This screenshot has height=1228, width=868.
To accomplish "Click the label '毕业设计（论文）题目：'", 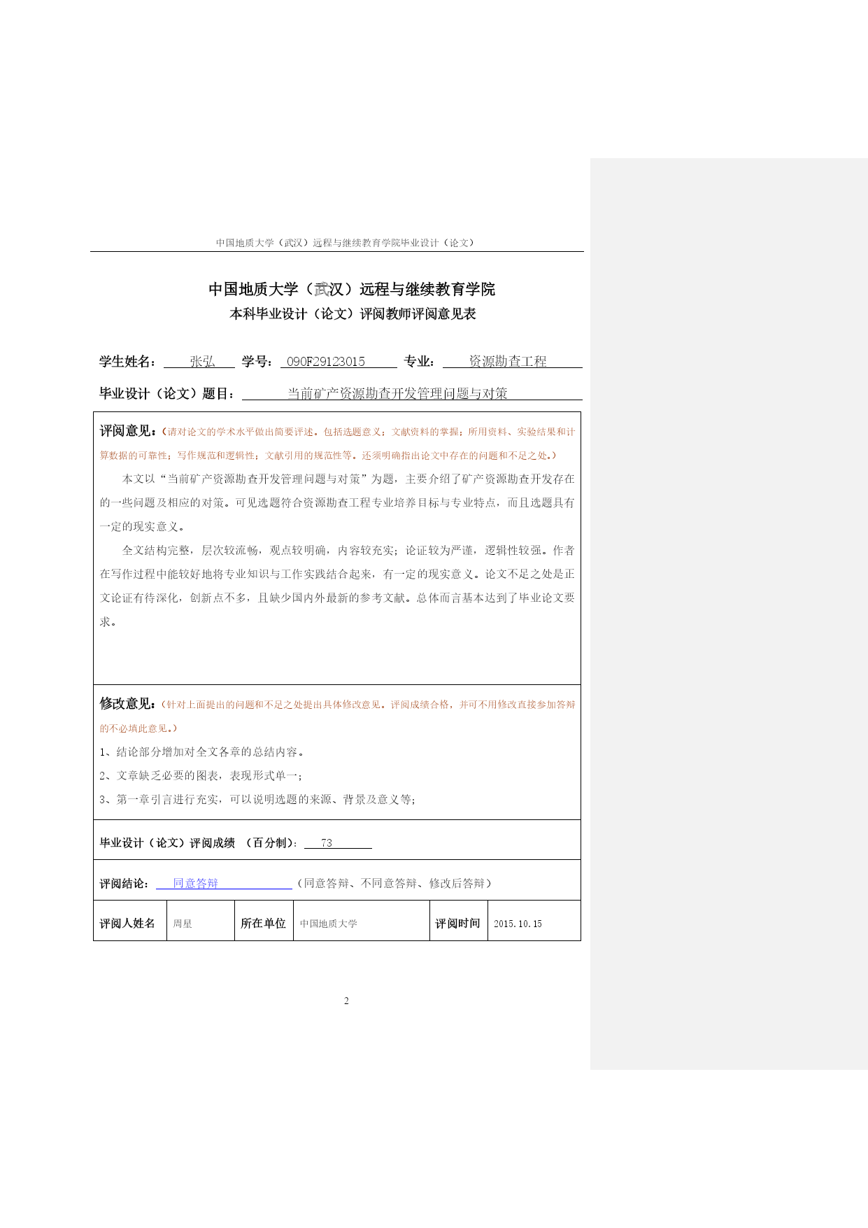I will pyautogui.click(x=168, y=394).
